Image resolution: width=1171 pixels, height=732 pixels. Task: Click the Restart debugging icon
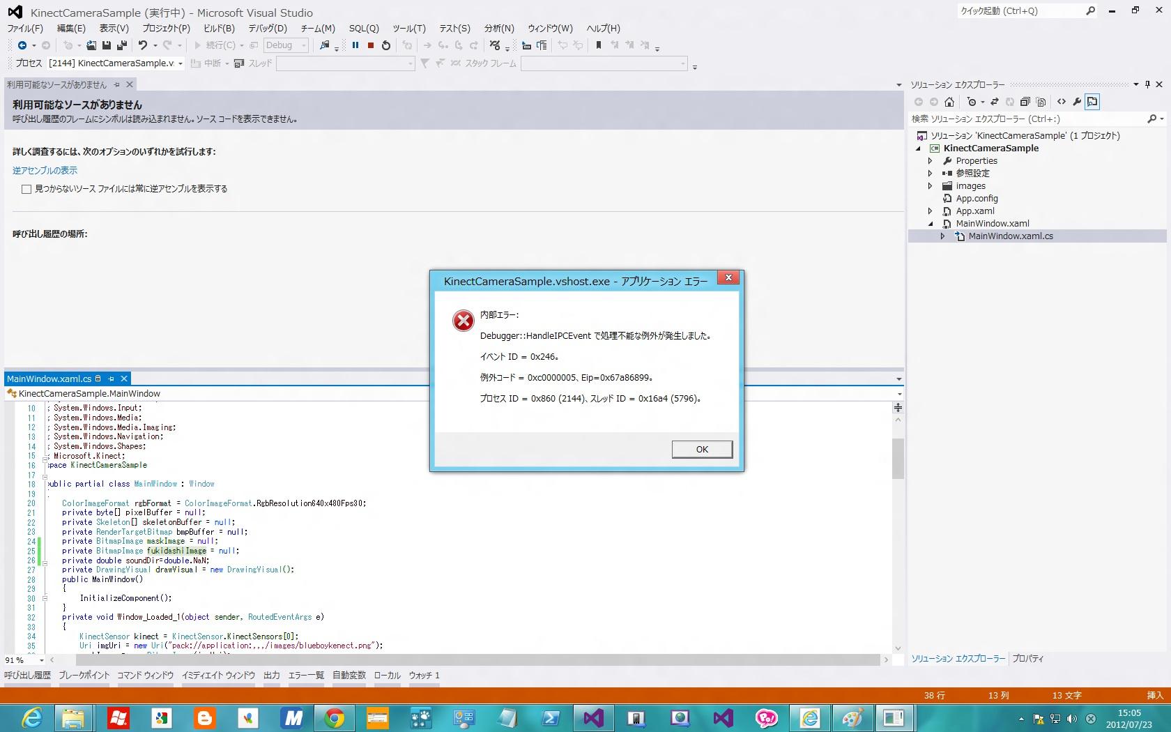point(386,45)
